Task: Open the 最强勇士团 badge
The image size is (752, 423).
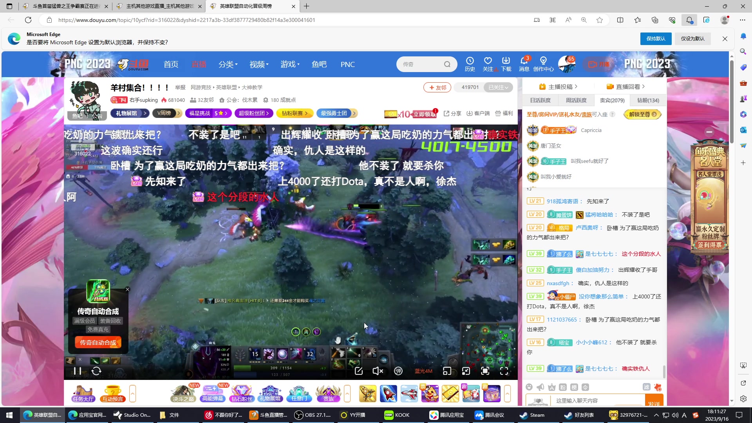Action: pos(337,113)
